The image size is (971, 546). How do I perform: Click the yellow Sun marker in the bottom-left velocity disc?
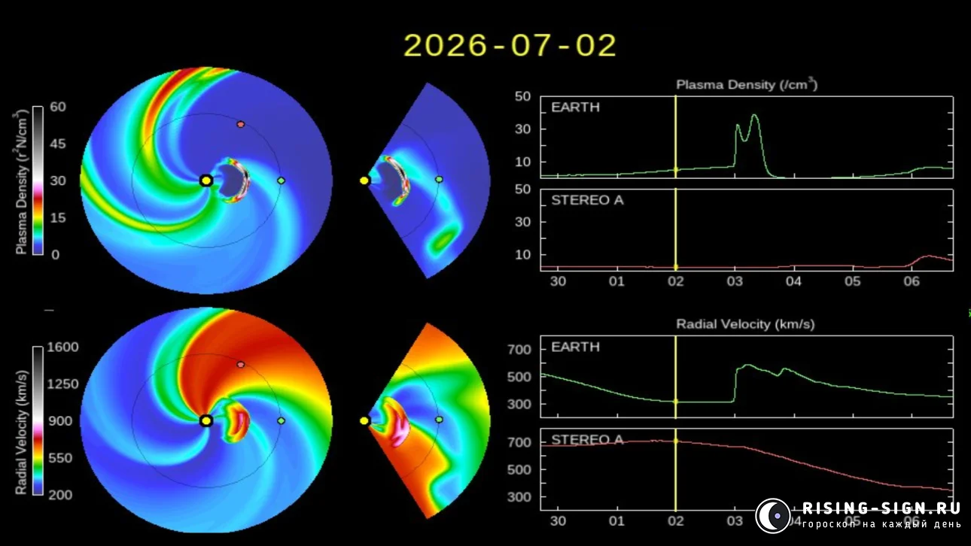click(205, 420)
